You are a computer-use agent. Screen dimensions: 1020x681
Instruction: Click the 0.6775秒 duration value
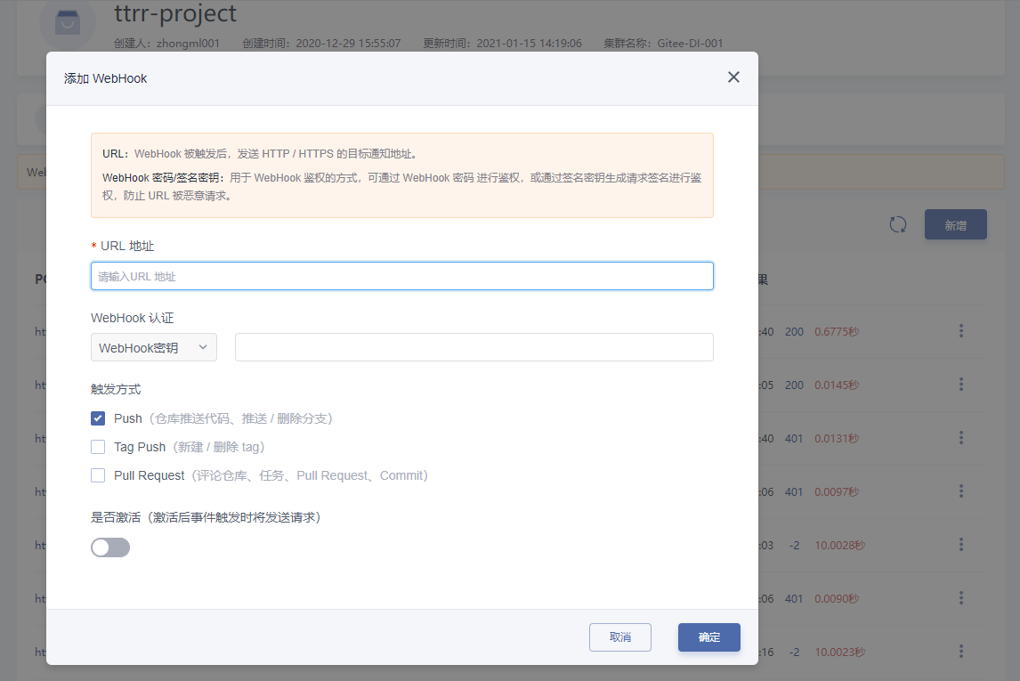[837, 332]
